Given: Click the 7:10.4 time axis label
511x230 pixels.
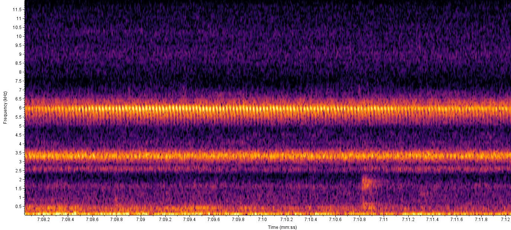Looking at the screenshot, I should tap(311, 220).
